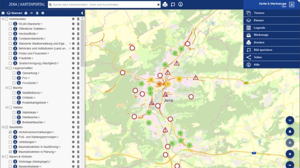
Task: Click the JENA | KARTENPORTAL logo
Action: pyautogui.click(x=27, y=4)
